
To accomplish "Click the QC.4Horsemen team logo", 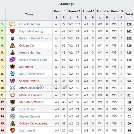I will point(12,24).
